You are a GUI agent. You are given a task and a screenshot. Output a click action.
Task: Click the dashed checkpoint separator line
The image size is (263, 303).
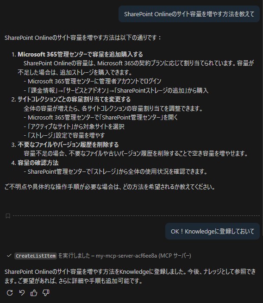(136, 215)
